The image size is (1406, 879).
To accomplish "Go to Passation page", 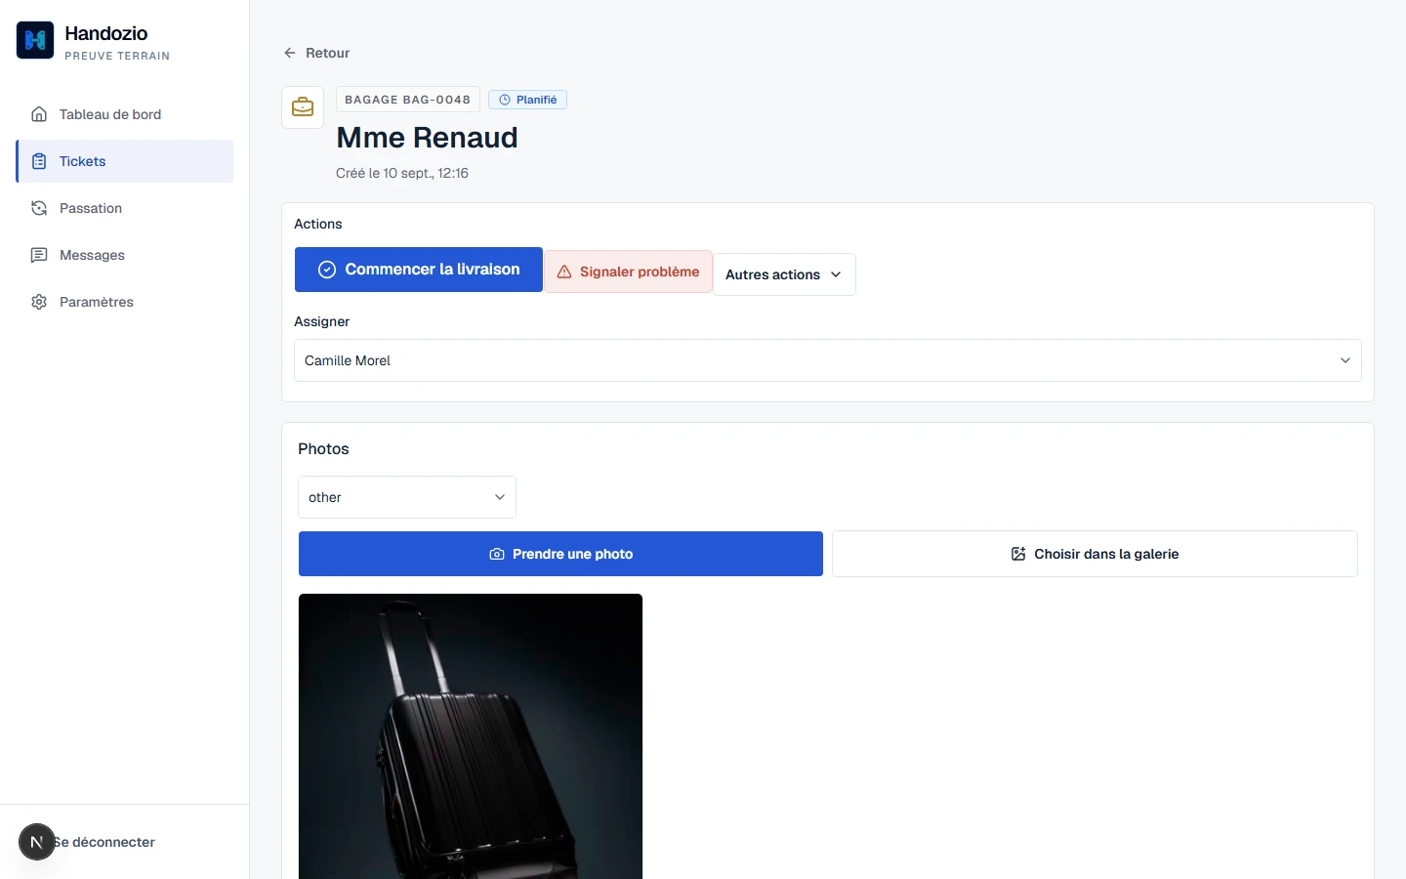I will pyautogui.click(x=124, y=208).
